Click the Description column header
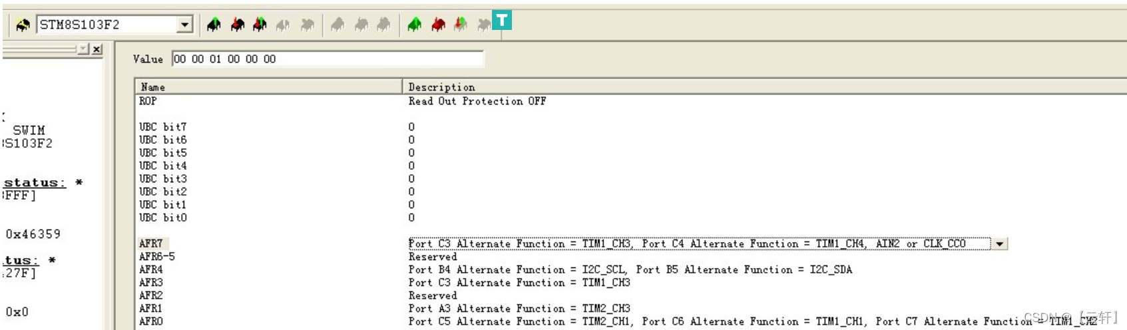Viewport: 1127px width, 330px height. (764, 87)
